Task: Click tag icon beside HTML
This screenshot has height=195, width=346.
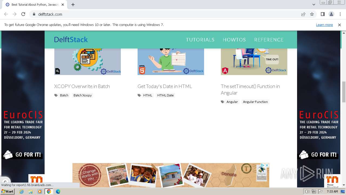Action: tap(139, 95)
